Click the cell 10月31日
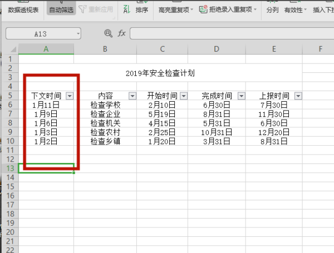This screenshot has height=253, width=334. pyautogui.click(x=217, y=132)
